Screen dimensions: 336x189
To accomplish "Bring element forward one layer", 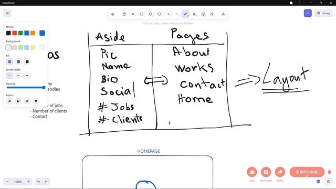I will pos(27,101).
